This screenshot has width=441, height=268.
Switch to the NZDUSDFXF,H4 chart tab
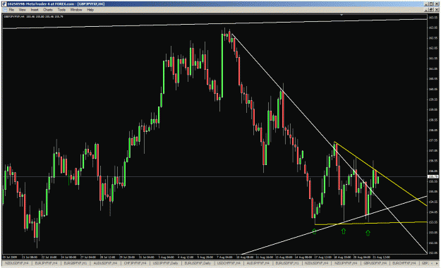tap(17, 263)
